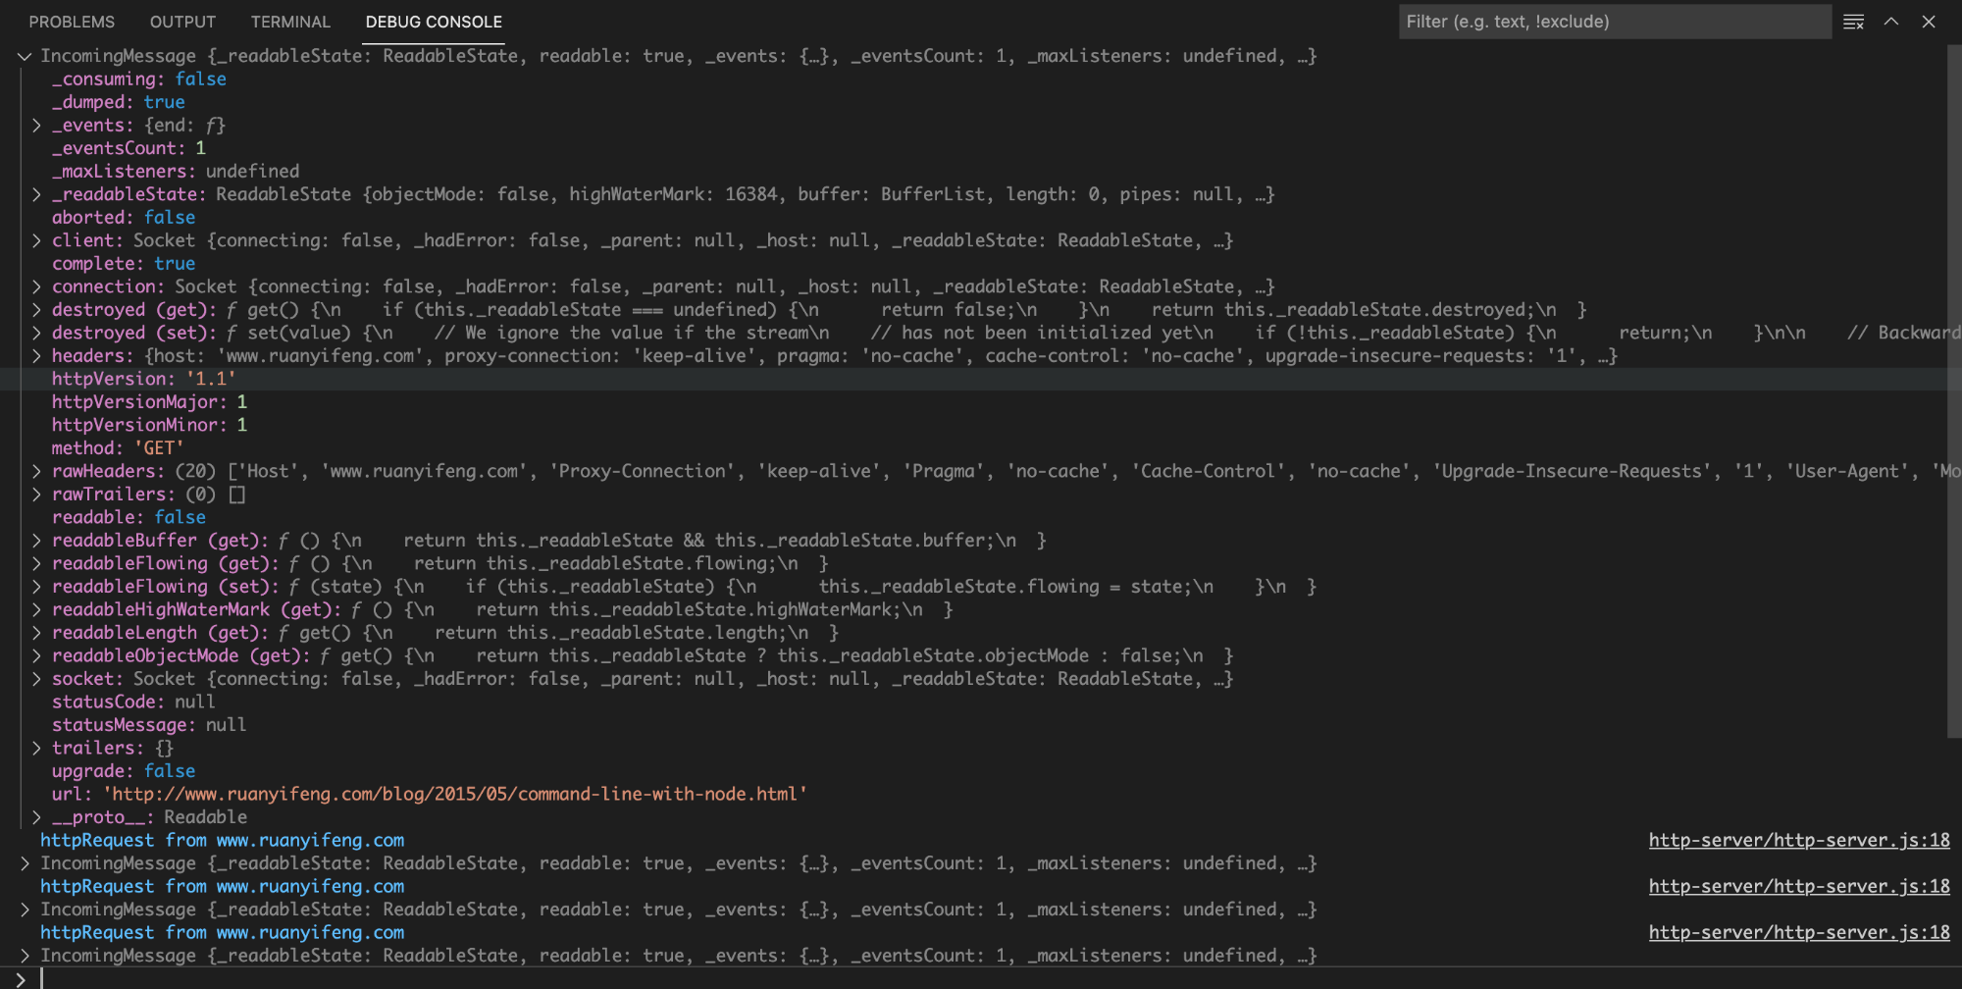Collapse the top expanded IncomingMessage object

coord(24,56)
